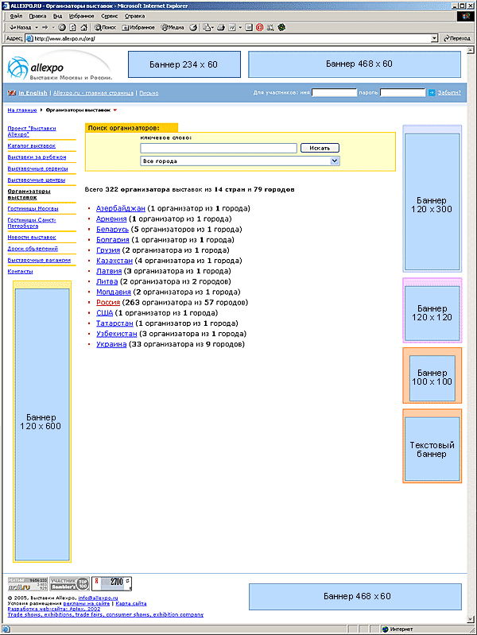Open the Справка menu
The image size is (477, 635).
[x=134, y=16]
